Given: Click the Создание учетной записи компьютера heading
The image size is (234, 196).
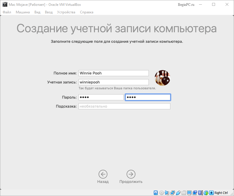Looking at the screenshot, I should tap(116, 28).
